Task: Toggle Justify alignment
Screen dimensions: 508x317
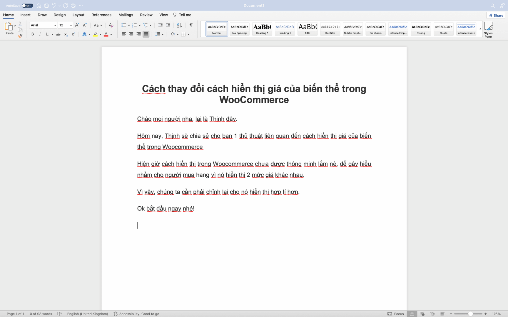Action: (x=146, y=34)
